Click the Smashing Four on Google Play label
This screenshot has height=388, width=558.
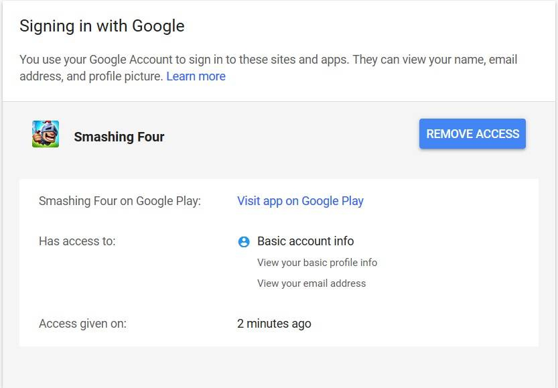pos(119,201)
